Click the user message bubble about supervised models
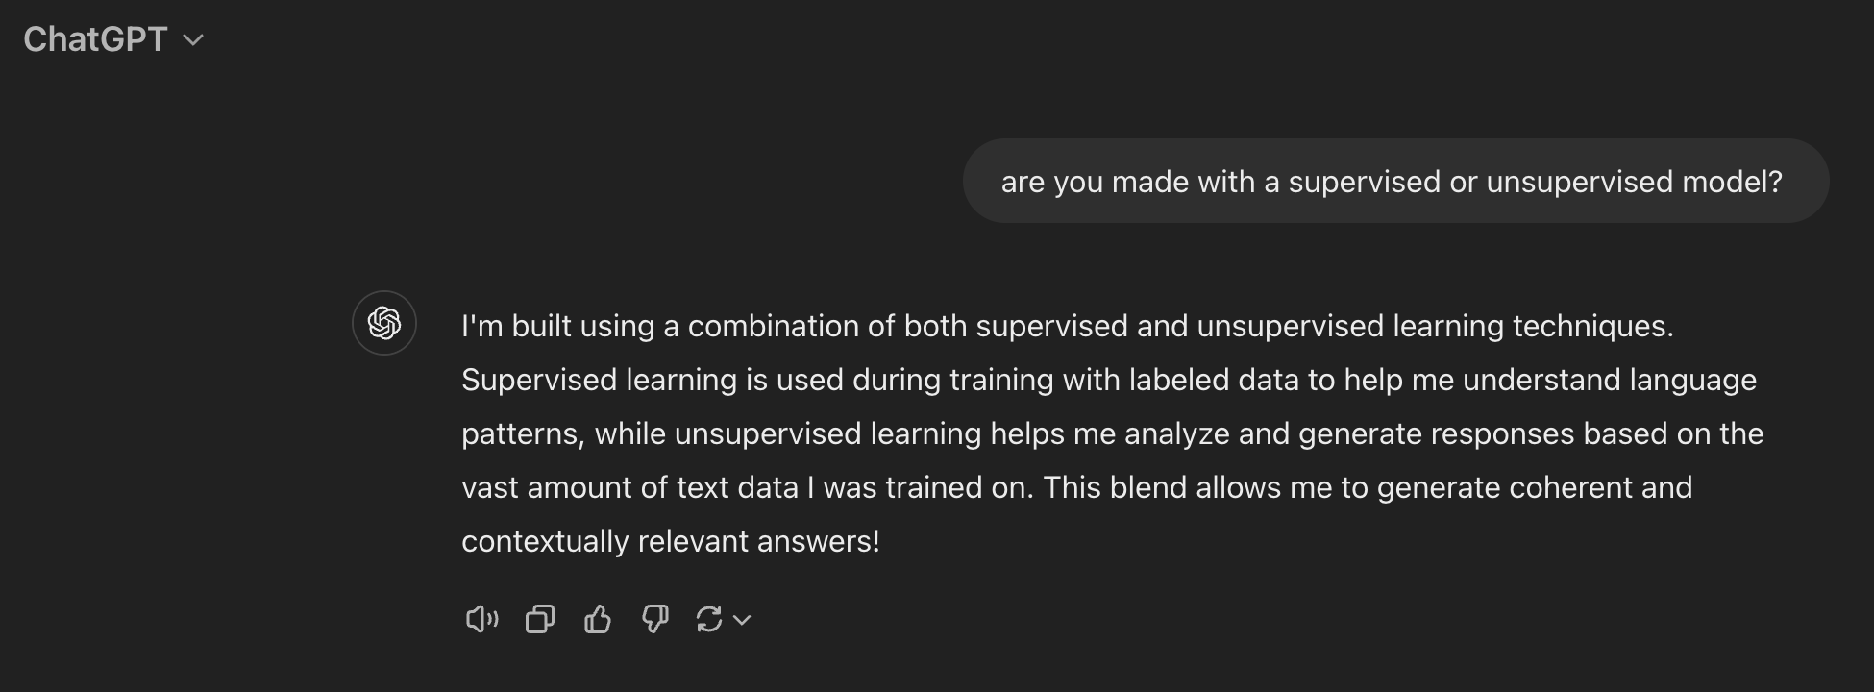Screen dimensions: 1874x692 click(1395, 182)
